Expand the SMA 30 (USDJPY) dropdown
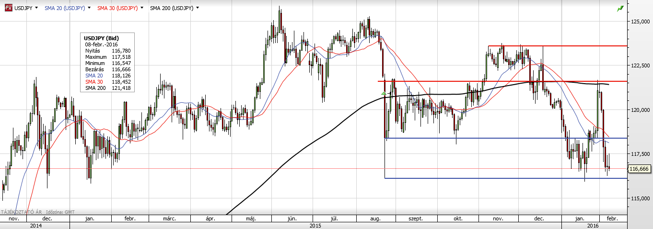The image size is (653, 229). tap(142, 8)
